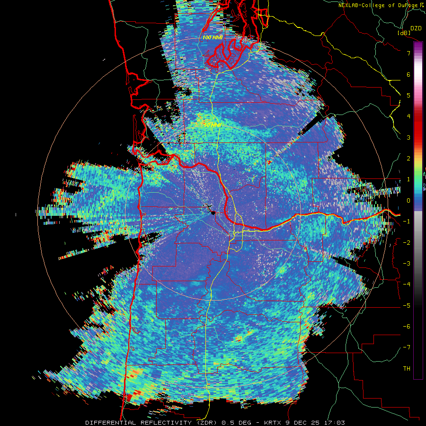Image resolution: width=426 pixels, height=426 pixels.
Task: Click the -6 value on the color scale
Action: click(407, 327)
